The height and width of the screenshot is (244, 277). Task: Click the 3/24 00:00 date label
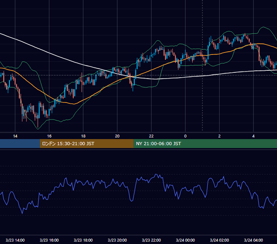click(185, 240)
